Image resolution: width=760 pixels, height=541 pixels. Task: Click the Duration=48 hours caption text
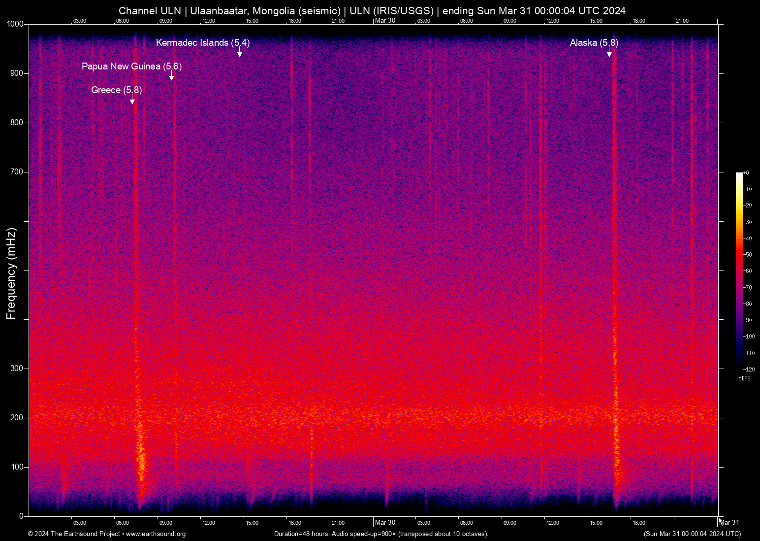[x=381, y=534]
